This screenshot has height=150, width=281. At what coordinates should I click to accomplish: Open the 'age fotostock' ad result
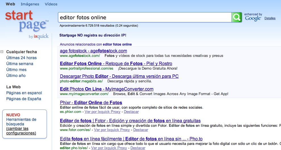coord(93,51)
